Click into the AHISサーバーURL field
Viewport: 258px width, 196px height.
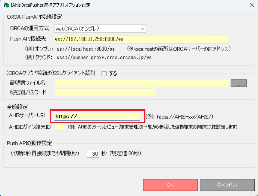pos(97,116)
